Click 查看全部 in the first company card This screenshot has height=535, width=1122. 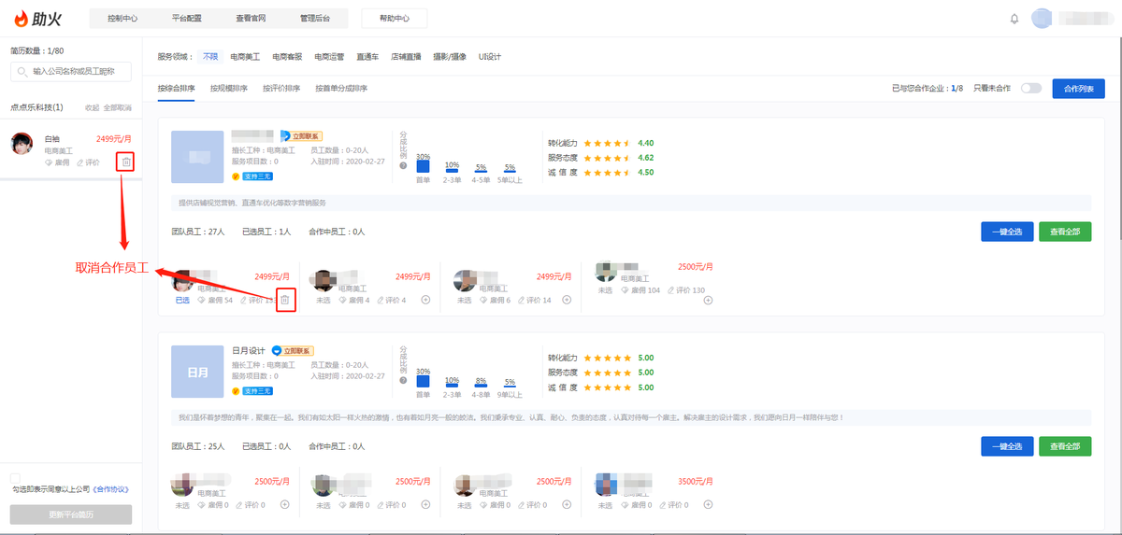pos(1065,232)
